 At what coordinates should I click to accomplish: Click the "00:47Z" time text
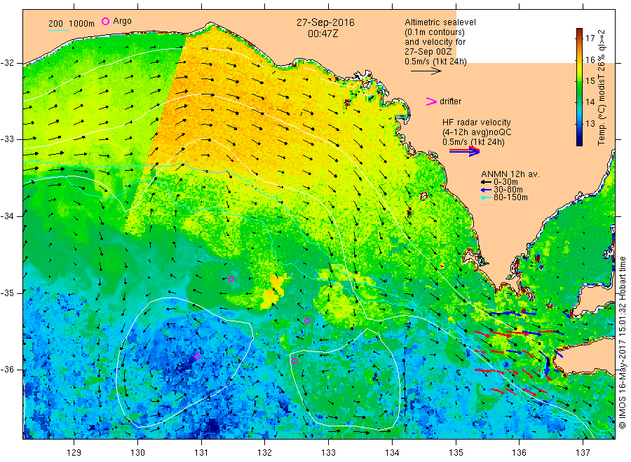coord(323,34)
